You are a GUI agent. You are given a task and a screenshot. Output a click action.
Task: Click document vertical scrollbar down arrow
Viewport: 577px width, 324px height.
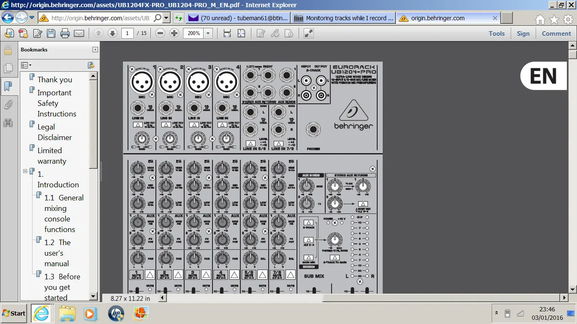573,289
